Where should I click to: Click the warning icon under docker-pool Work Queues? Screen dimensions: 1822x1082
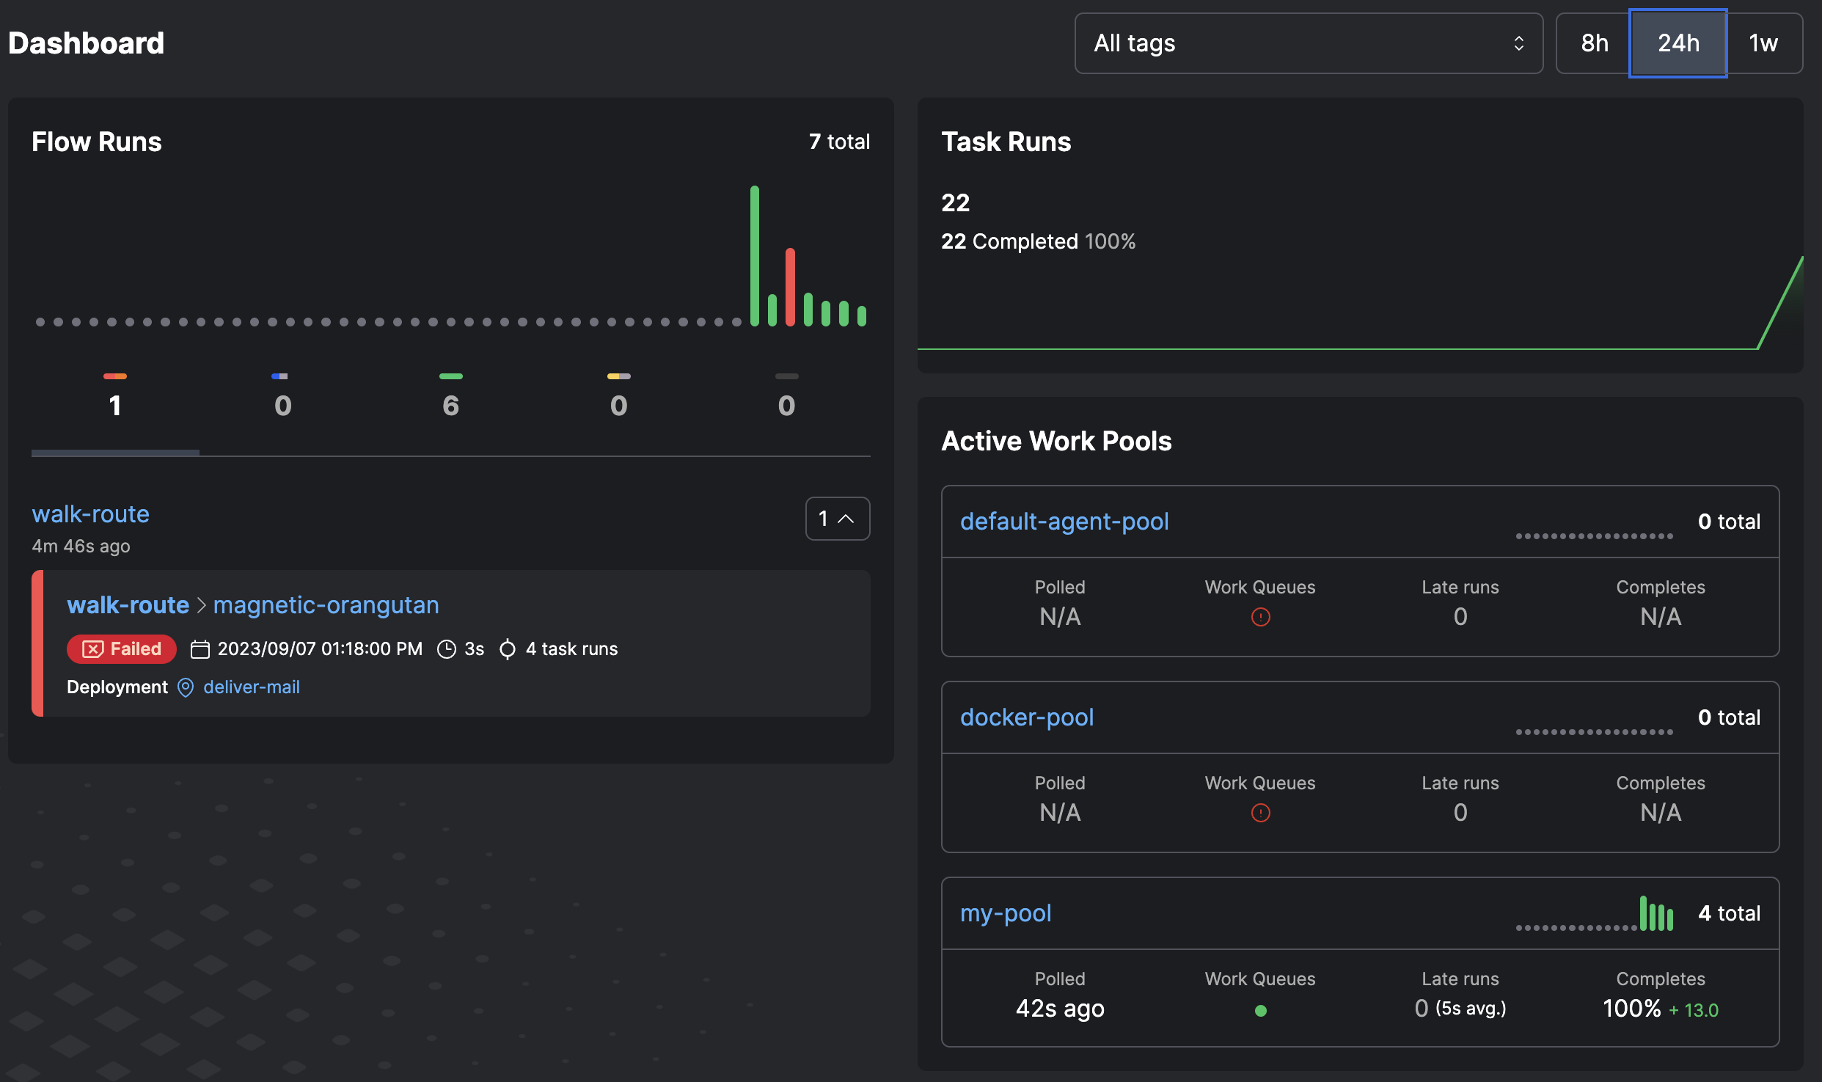click(x=1259, y=813)
